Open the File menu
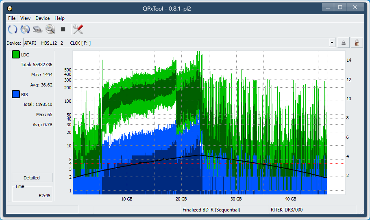The height and width of the screenshot is (220, 370). pyautogui.click(x=12, y=18)
